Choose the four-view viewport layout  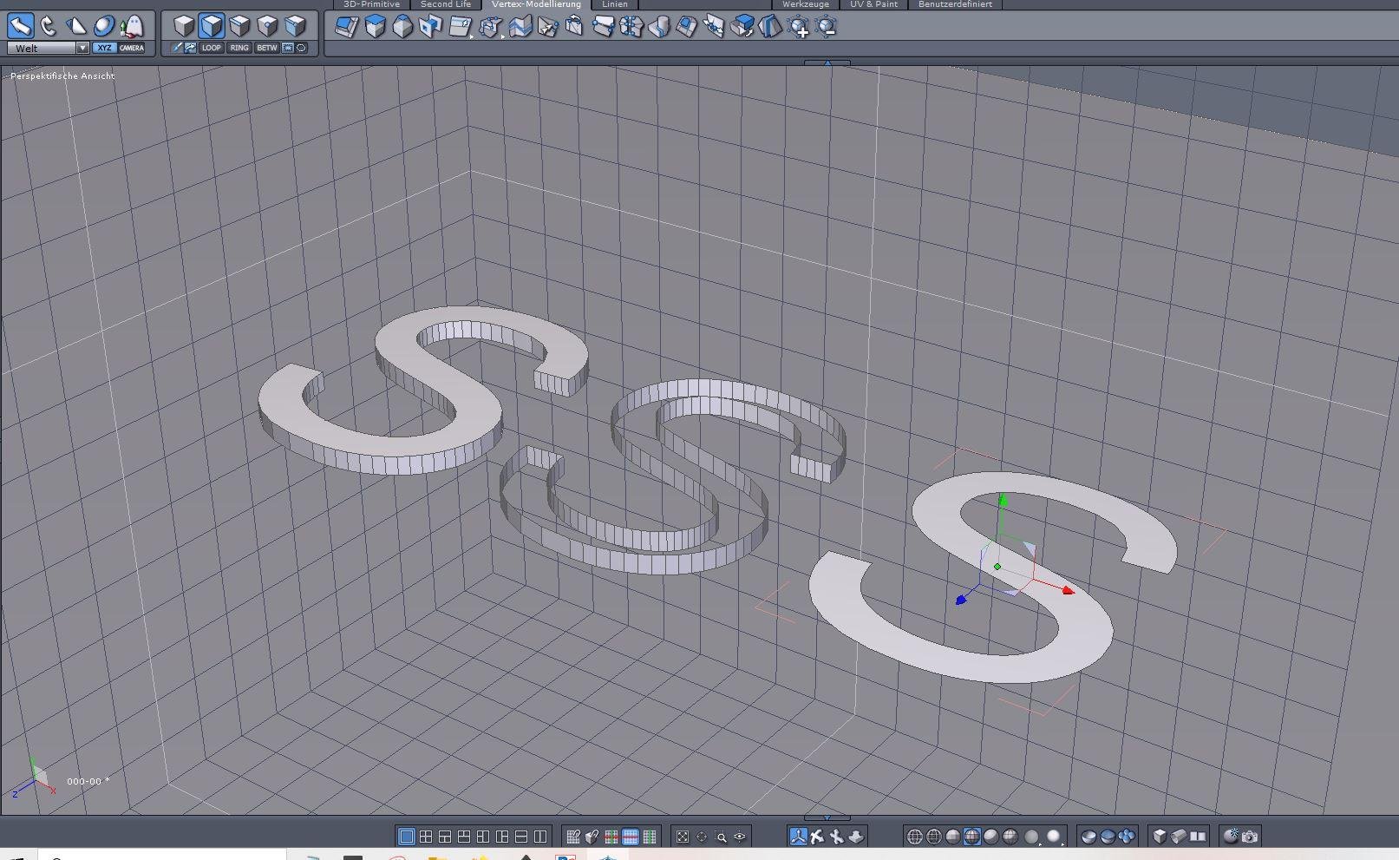[x=426, y=837]
